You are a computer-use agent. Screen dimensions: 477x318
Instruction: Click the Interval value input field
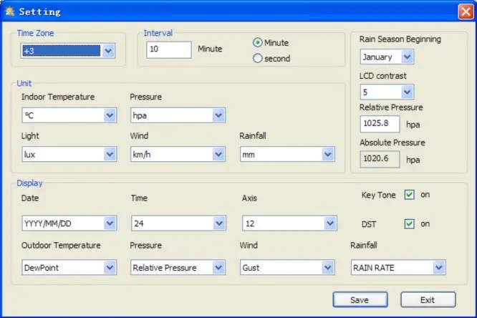(x=169, y=49)
